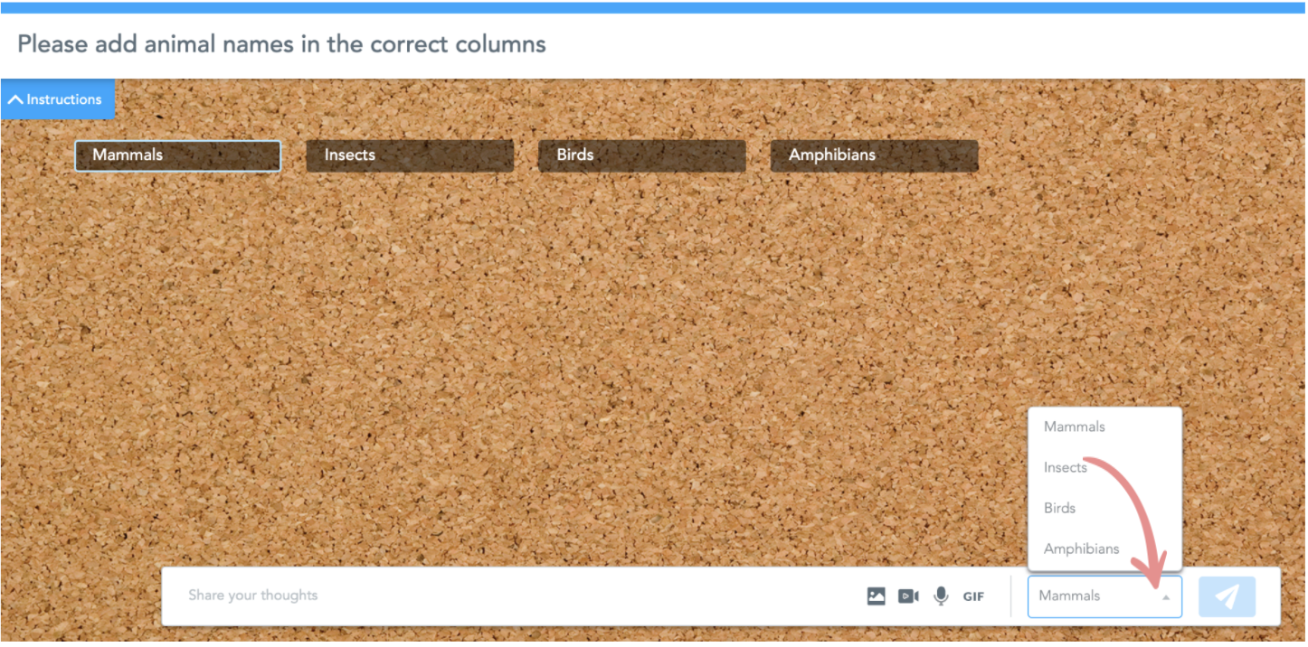This screenshot has width=1308, height=647.
Task: Select the Mammals column header on the board
Action: tap(177, 155)
